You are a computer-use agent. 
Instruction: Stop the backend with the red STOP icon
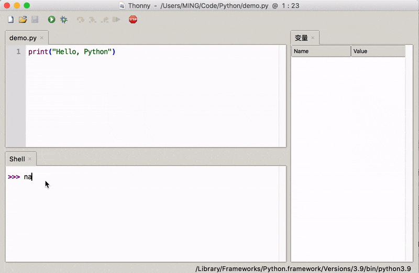point(133,19)
